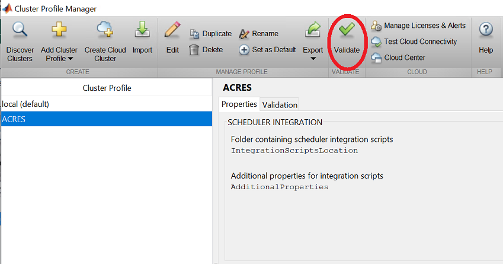Image resolution: width=503 pixels, height=264 pixels.
Task: Click the Manage Licenses & Alerts icon
Action: coord(376,26)
